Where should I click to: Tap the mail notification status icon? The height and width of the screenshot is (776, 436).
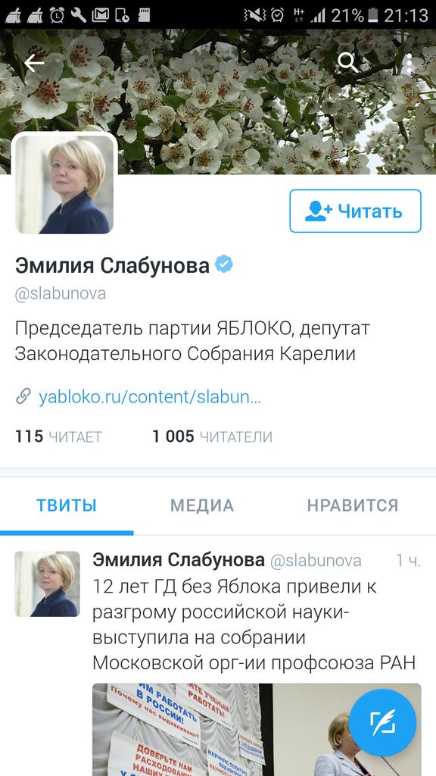[100, 15]
